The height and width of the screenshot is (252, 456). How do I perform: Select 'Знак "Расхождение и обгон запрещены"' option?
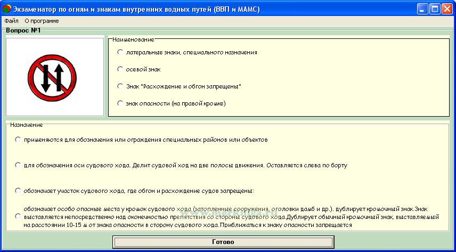point(120,86)
